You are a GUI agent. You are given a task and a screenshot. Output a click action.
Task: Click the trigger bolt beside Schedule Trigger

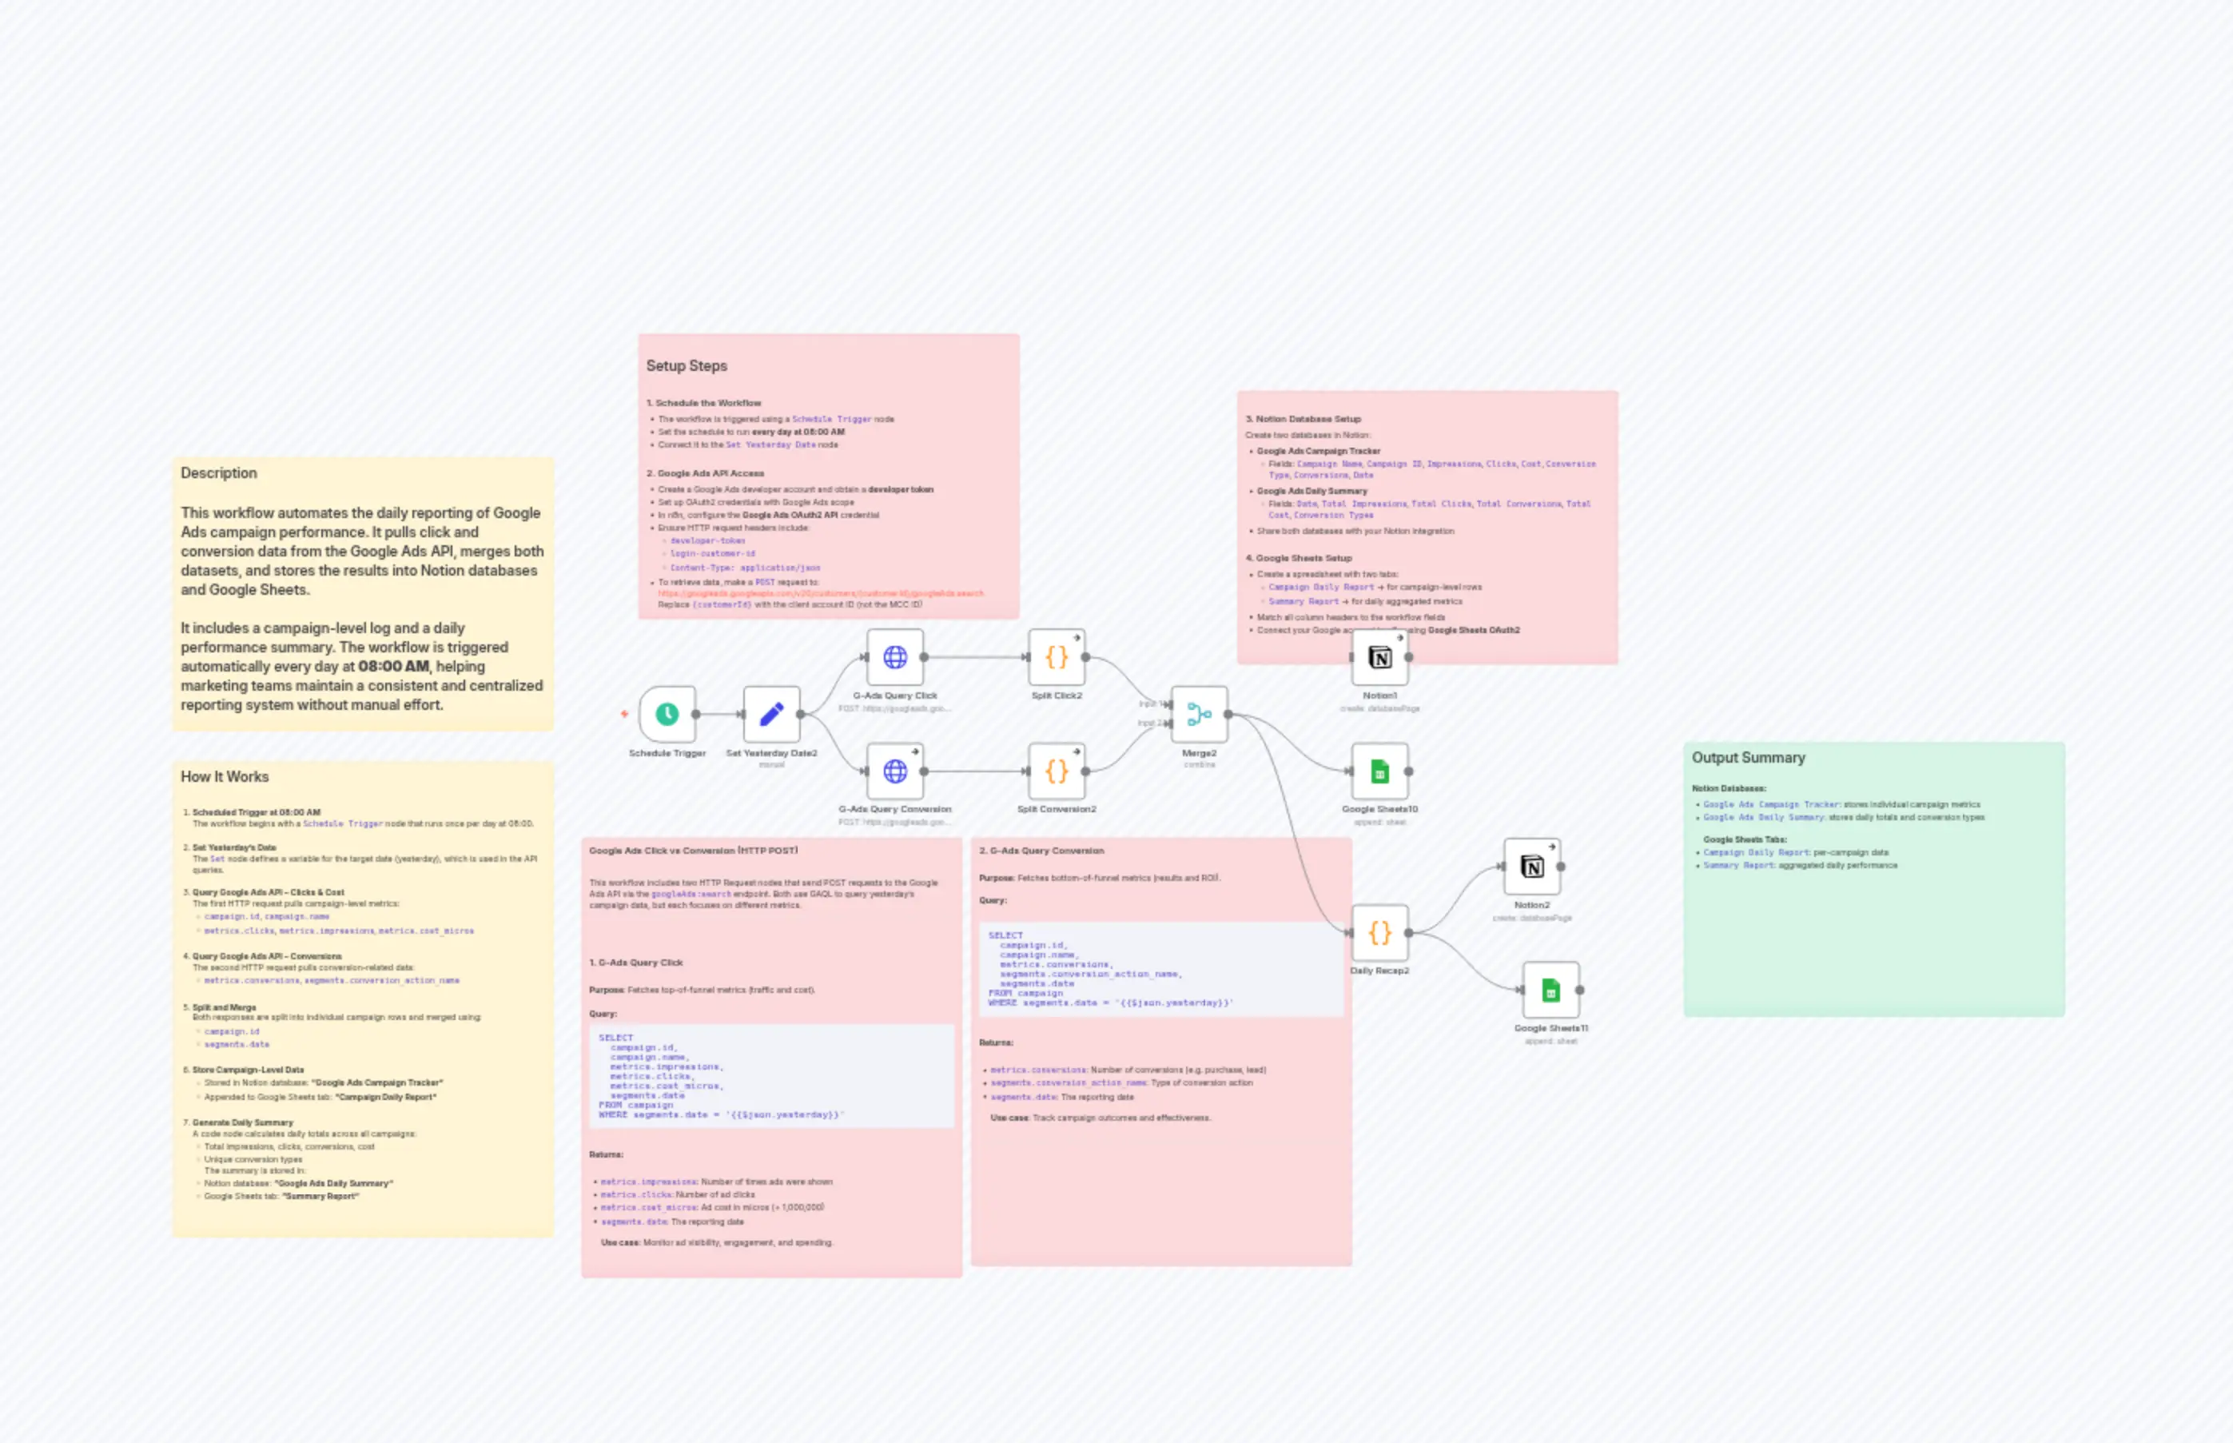pyautogui.click(x=624, y=714)
